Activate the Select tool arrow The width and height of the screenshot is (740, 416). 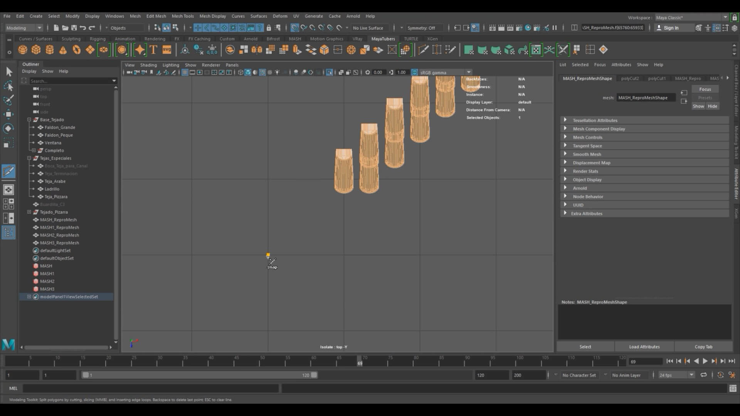9,72
